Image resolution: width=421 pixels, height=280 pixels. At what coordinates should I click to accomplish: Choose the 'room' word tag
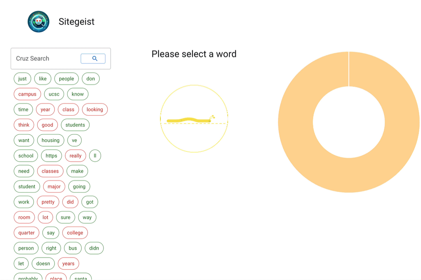click(24, 217)
